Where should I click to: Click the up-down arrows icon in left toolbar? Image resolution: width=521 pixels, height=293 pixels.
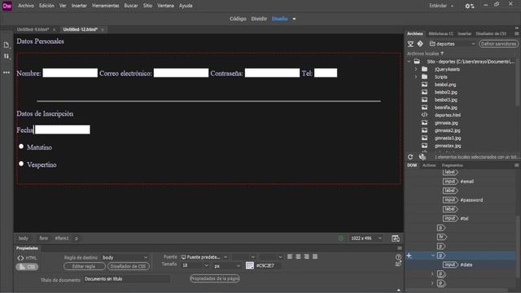[7, 56]
